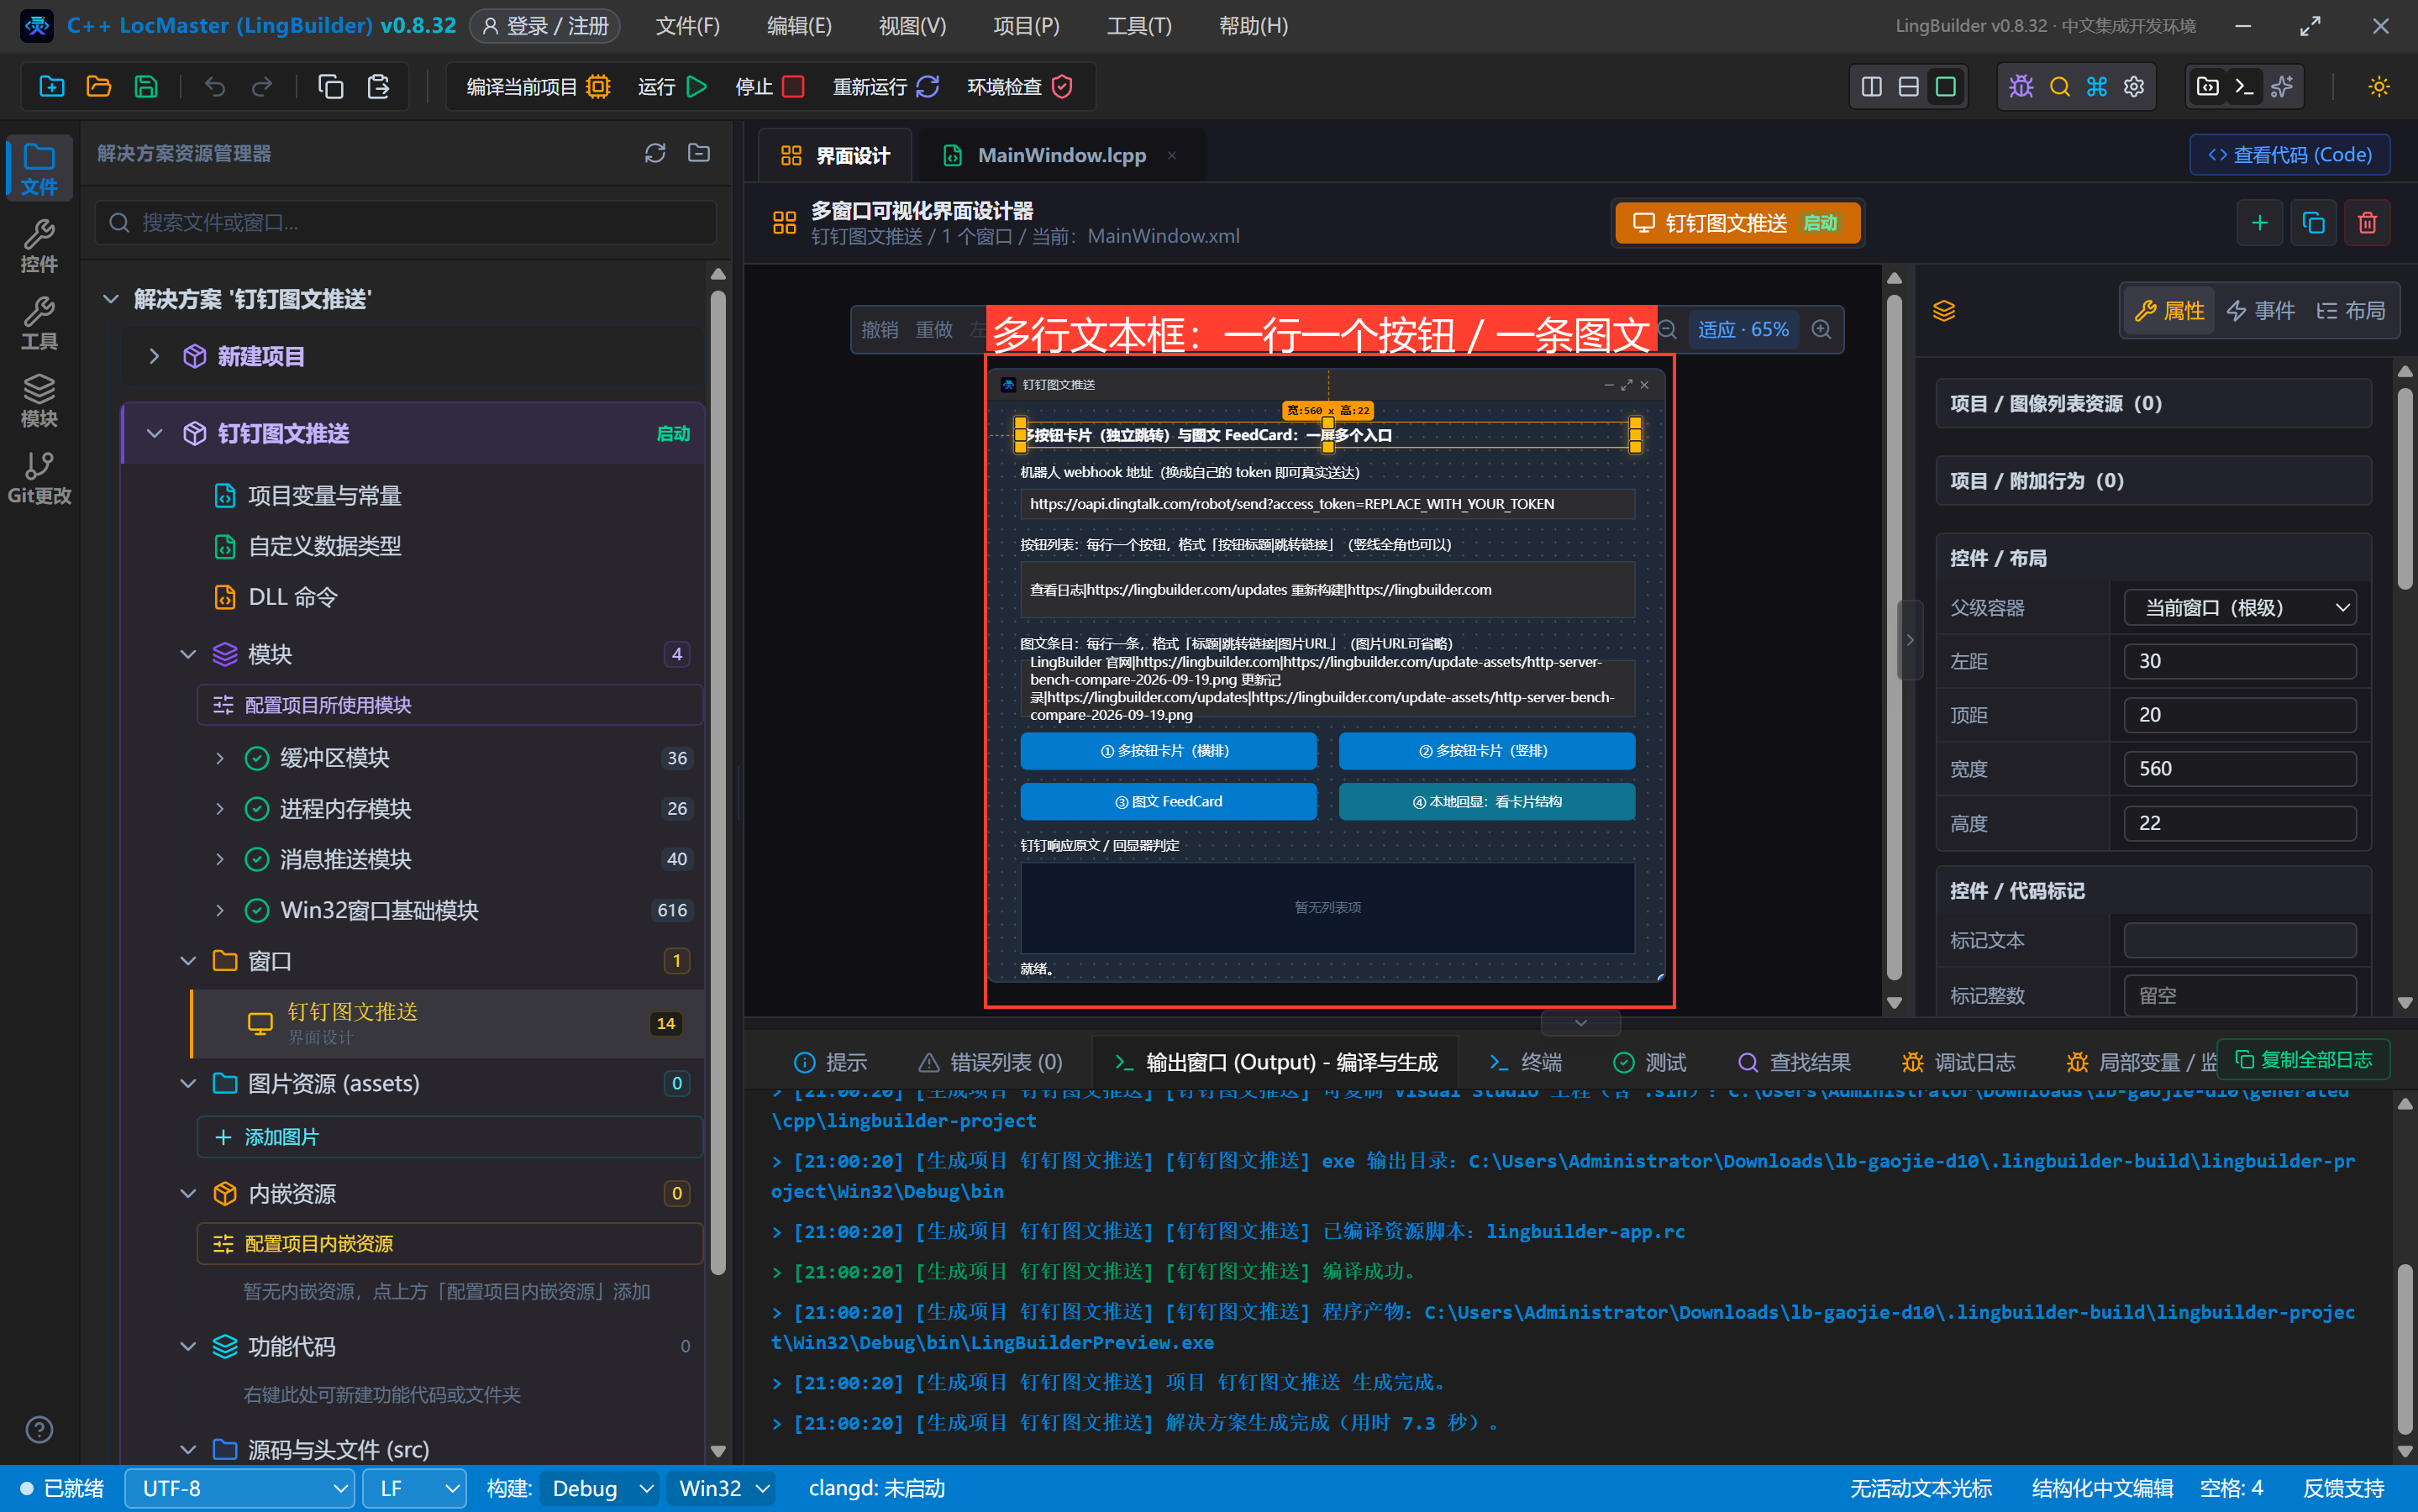Click the zoom in magnifier on canvas toolbar
2418x1512 pixels.
pos(1822,329)
